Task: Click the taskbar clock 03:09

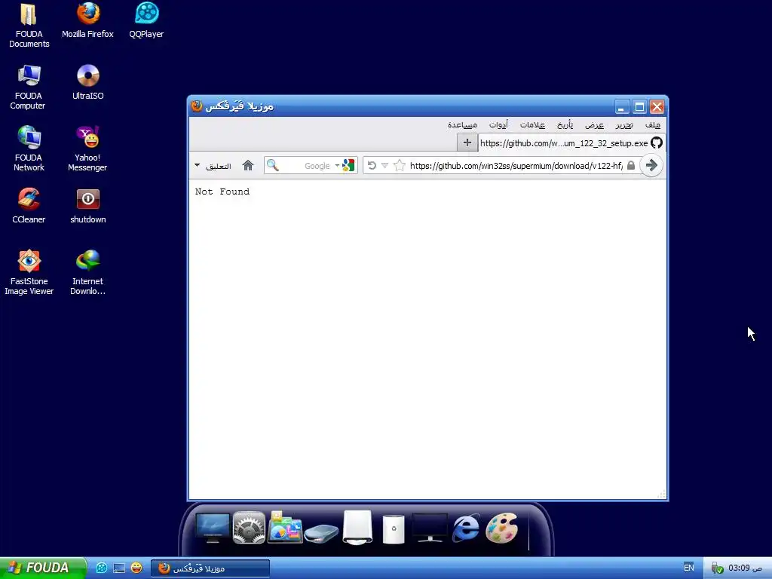Action: click(745, 568)
